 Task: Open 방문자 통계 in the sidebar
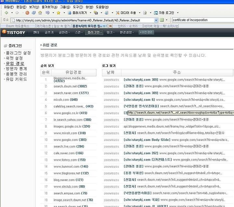[17, 69]
